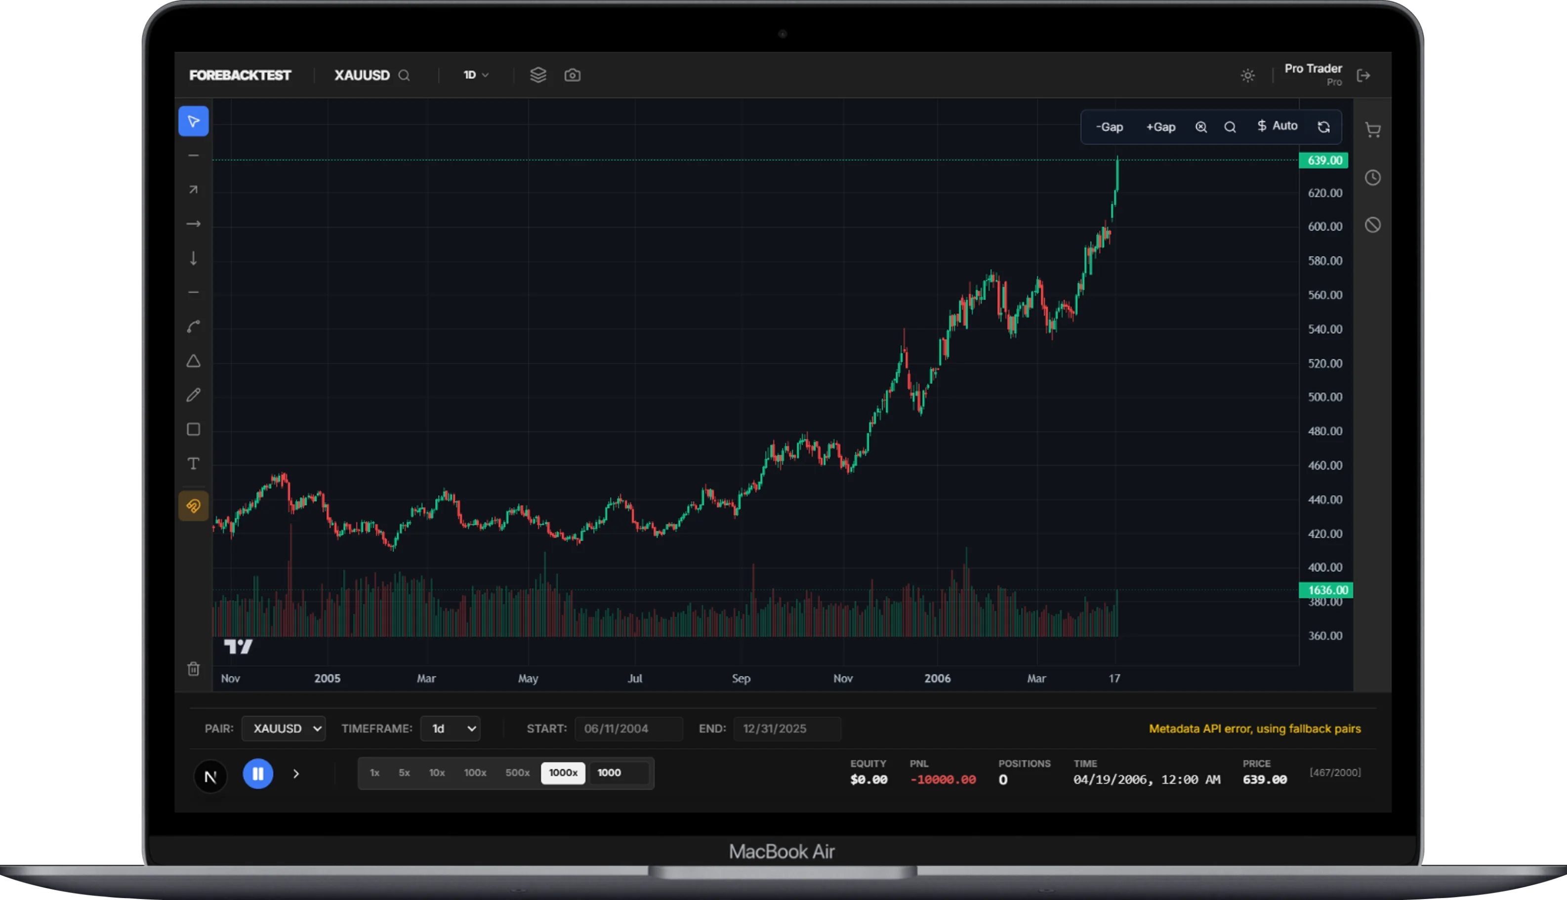
Task: Toggle light theme with the sun icon
Action: [x=1247, y=75]
